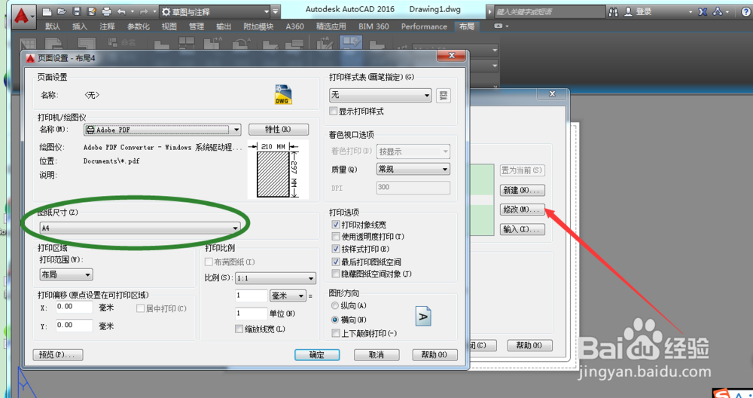Click the Save As icon in quick access toolbar

click(92, 11)
